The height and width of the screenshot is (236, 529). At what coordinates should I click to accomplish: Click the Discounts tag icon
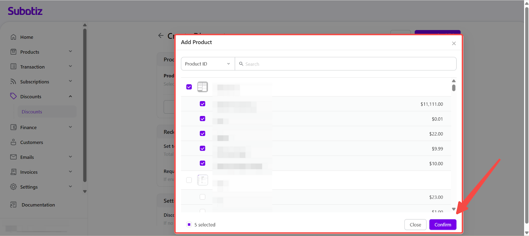pyautogui.click(x=13, y=96)
